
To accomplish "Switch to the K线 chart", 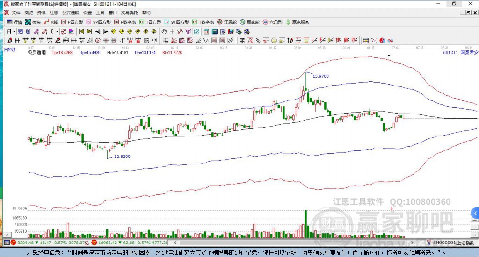I will coord(51,22).
